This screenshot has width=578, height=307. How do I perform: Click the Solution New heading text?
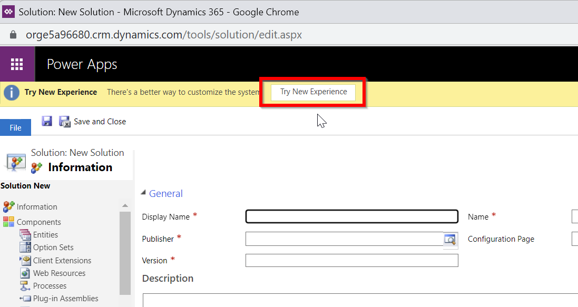coord(25,186)
